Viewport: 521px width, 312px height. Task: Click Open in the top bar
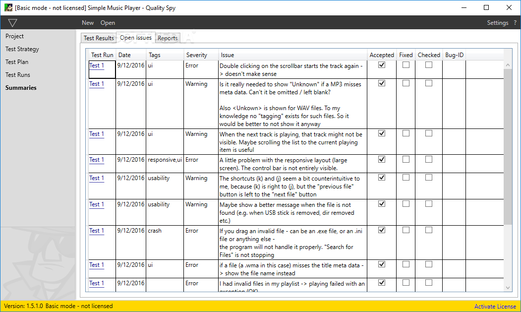(x=108, y=23)
